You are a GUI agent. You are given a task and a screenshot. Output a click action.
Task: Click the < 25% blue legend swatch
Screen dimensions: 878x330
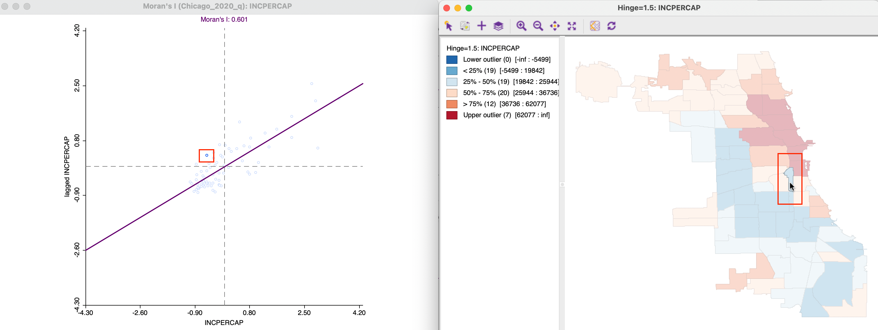click(452, 71)
